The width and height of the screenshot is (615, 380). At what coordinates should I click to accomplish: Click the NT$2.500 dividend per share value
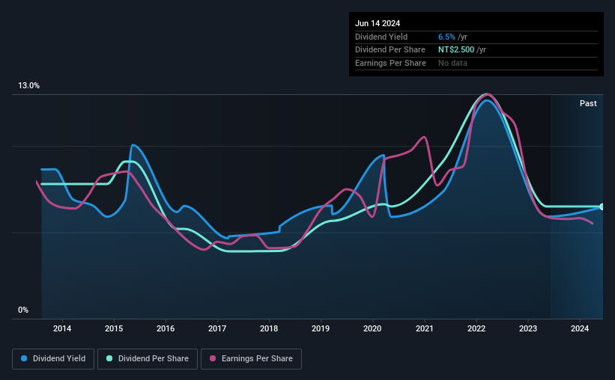pos(456,50)
